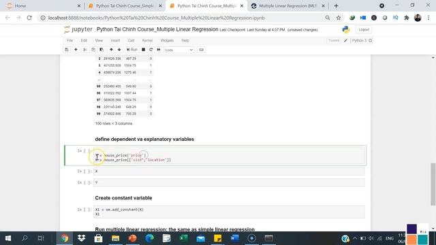Interrupt the kernel with the stop icon

click(143, 50)
